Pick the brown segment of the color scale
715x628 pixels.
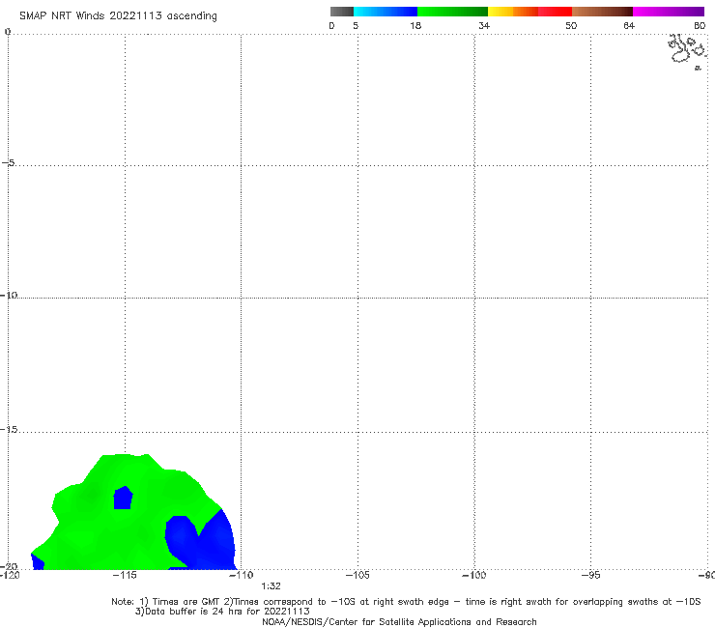[602, 12]
